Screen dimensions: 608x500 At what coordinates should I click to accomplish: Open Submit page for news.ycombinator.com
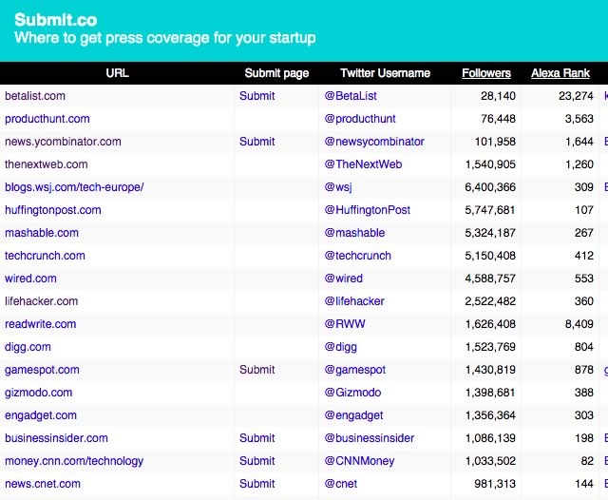pos(256,142)
